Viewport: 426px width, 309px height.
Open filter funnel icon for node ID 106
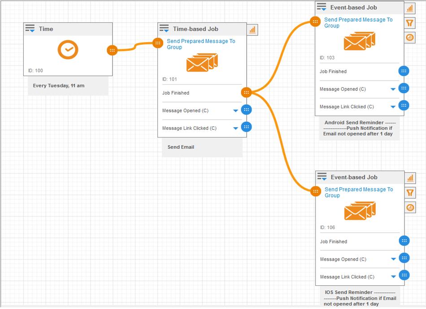click(x=410, y=193)
